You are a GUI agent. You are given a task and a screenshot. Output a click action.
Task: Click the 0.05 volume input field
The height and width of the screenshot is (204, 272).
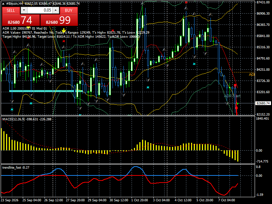pyautogui.click(x=40, y=10)
